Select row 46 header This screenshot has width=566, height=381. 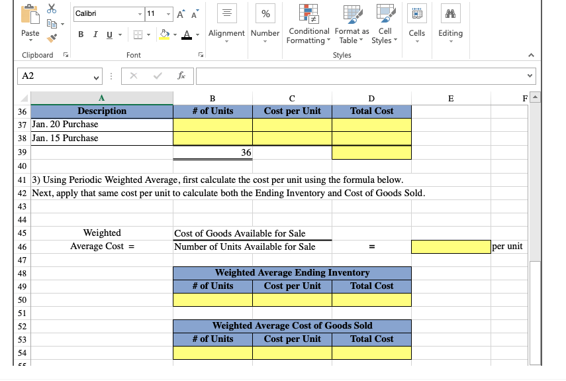point(23,247)
